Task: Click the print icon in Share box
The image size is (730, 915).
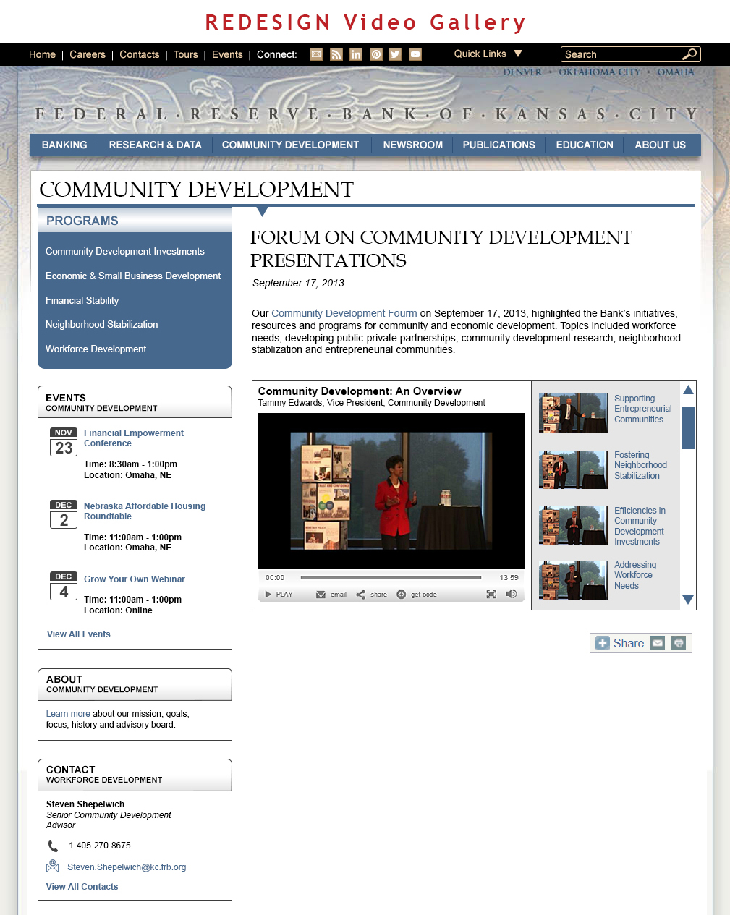Action: coord(679,643)
